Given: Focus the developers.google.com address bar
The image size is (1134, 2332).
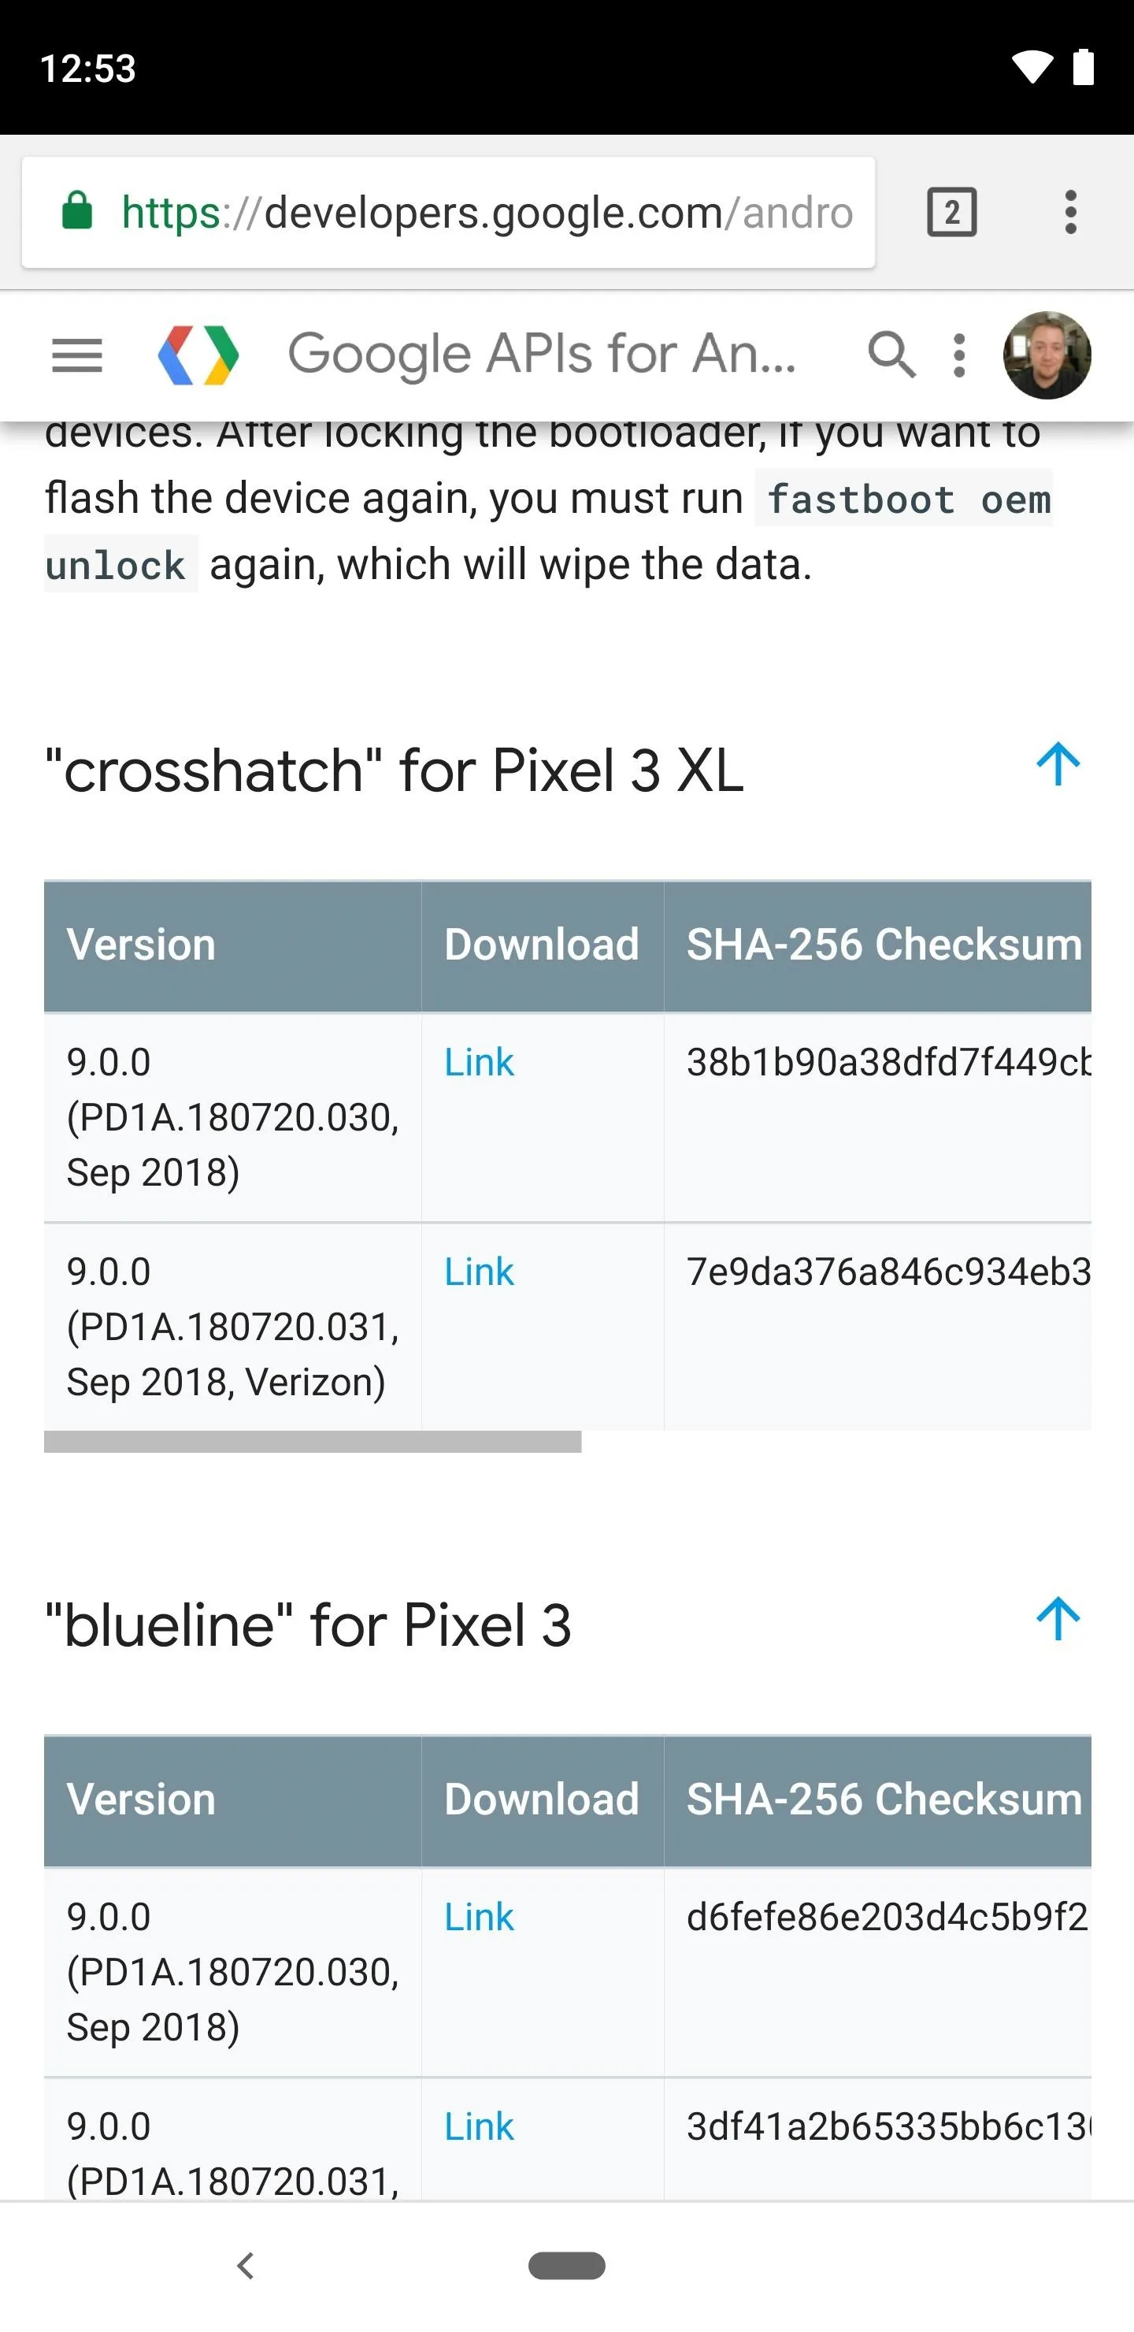Looking at the screenshot, I should pyautogui.click(x=448, y=213).
